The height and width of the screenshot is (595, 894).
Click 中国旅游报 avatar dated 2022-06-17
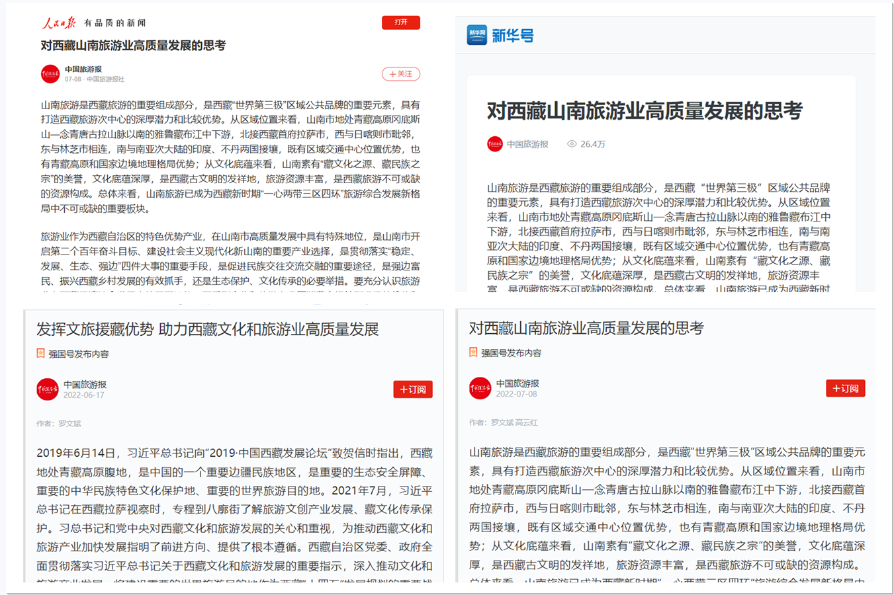click(48, 389)
